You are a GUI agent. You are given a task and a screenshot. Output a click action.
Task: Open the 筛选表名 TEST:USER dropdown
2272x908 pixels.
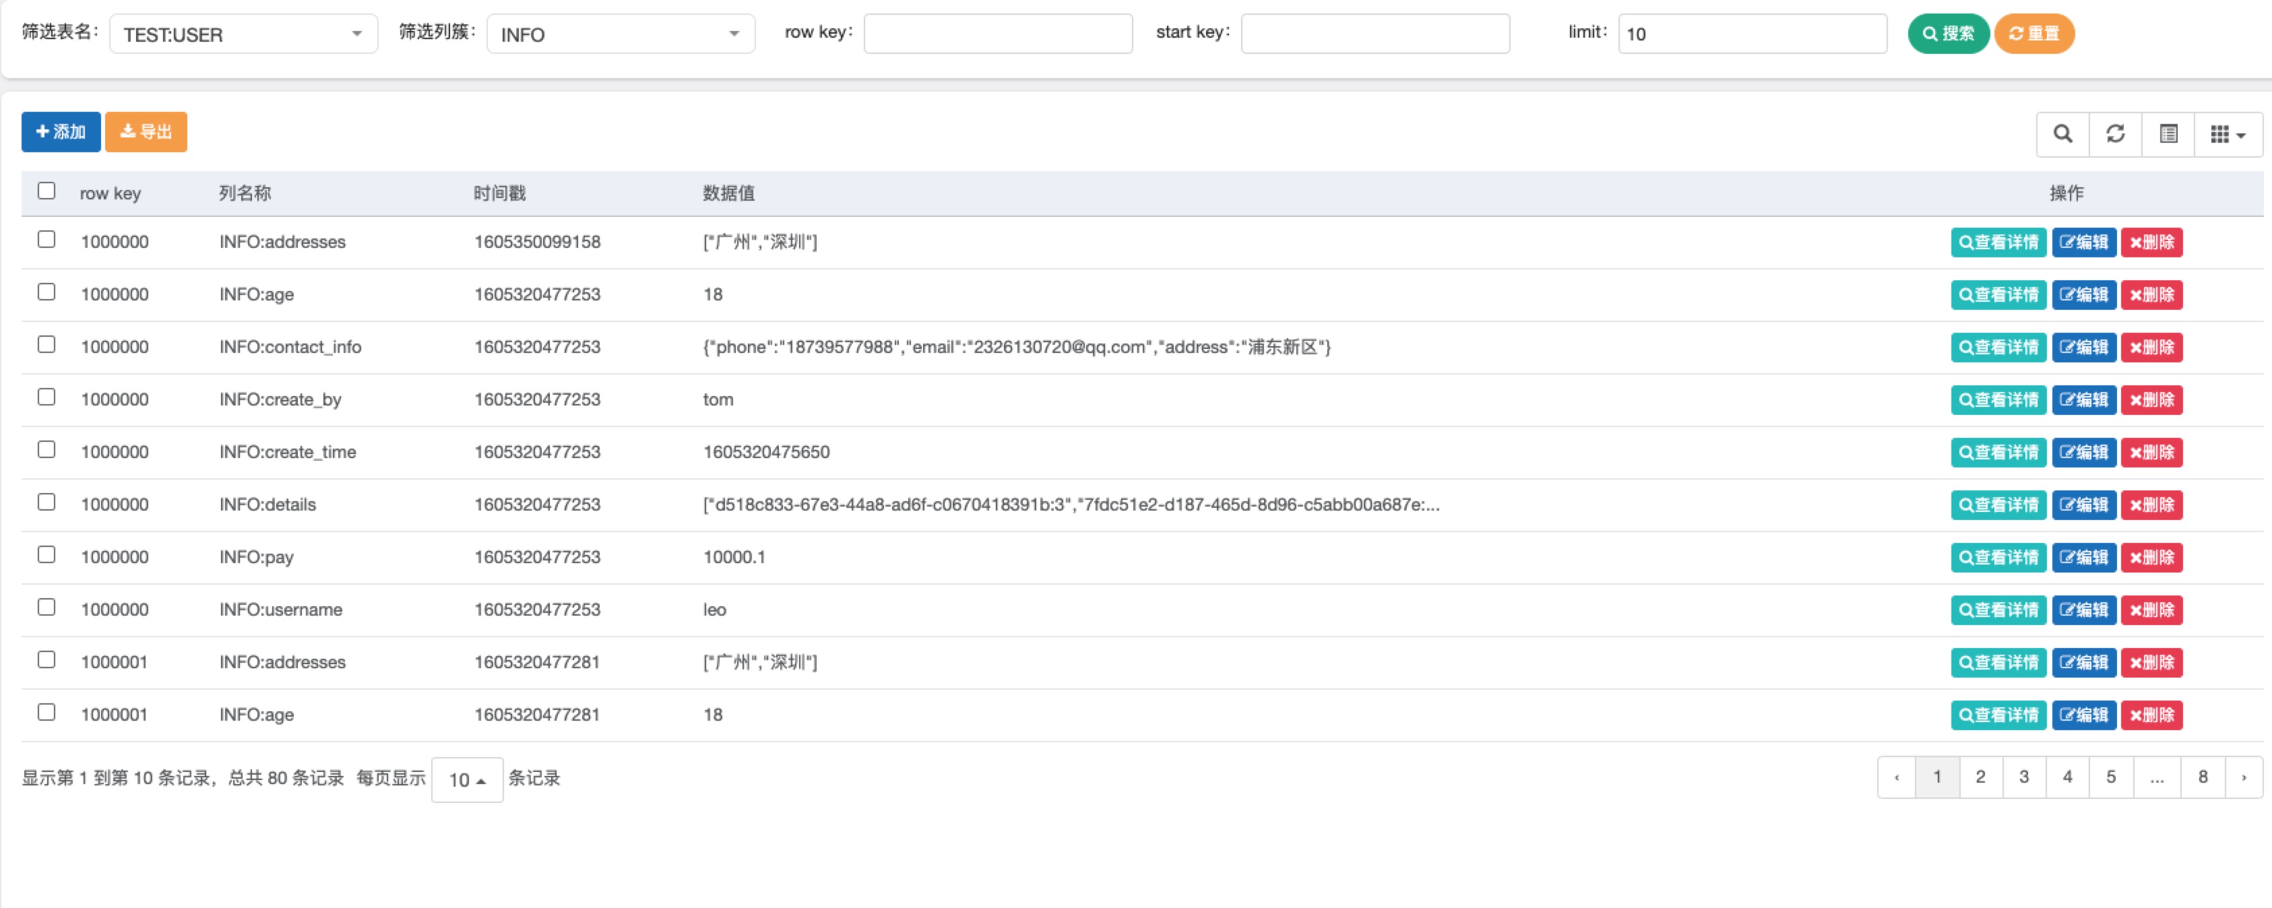243,34
